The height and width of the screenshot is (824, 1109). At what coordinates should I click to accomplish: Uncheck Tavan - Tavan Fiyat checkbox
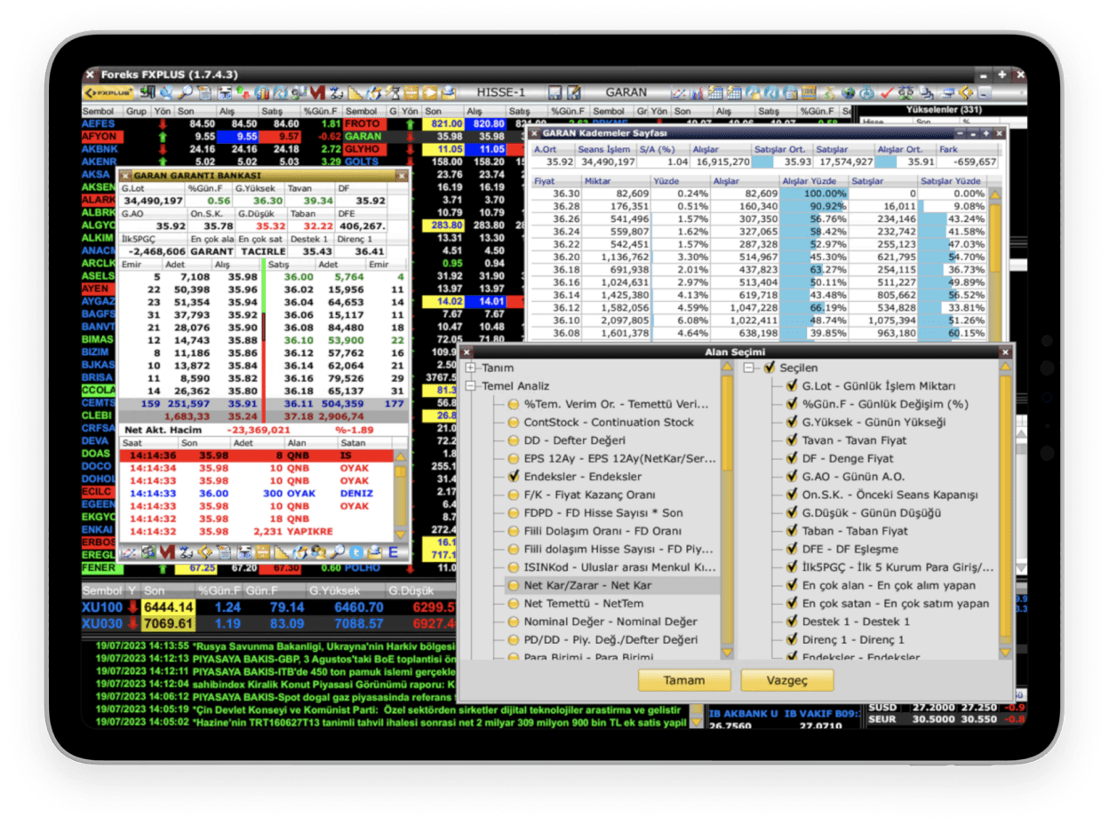[x=791, y=440]
